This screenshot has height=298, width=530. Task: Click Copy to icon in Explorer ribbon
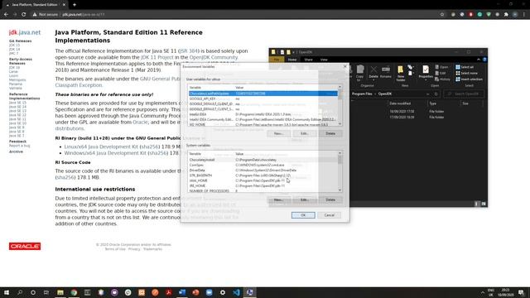click(360, 73)
